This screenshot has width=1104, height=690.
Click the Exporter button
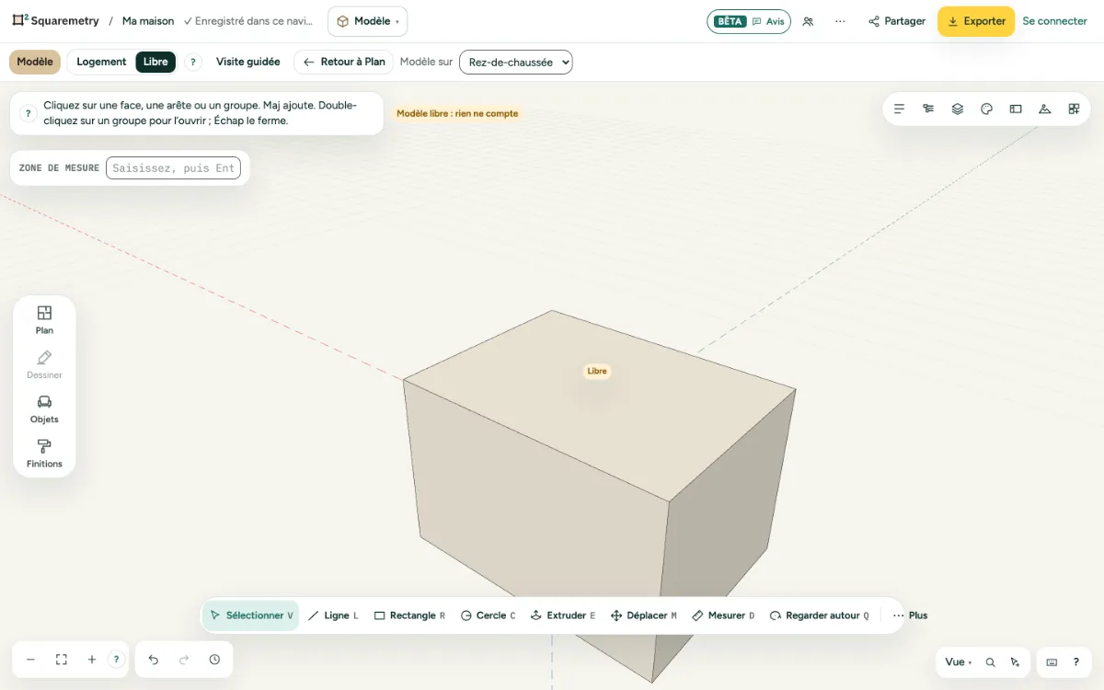pyautogui.click(x=976, y=21)
